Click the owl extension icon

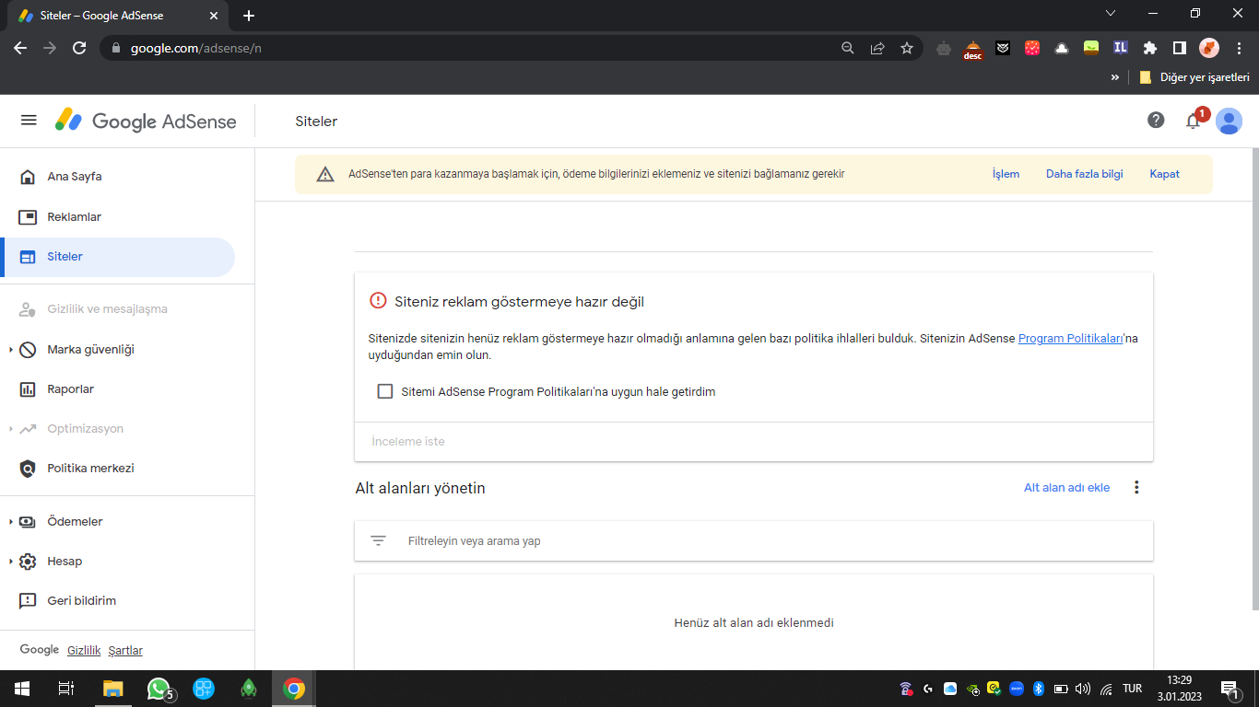tap(1003, 48)
